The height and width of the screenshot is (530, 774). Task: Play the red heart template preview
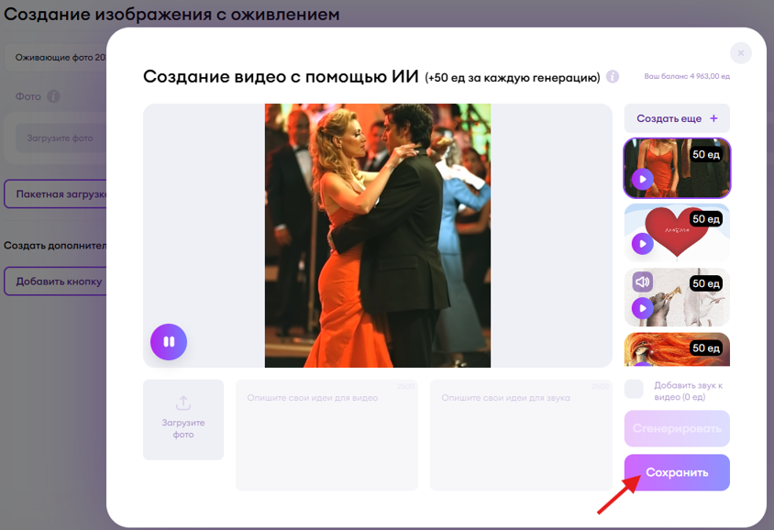(643, 244)
